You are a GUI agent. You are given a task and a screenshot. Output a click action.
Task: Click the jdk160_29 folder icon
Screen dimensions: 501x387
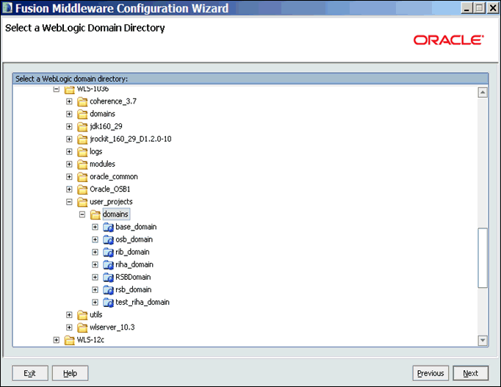point(82,127)
